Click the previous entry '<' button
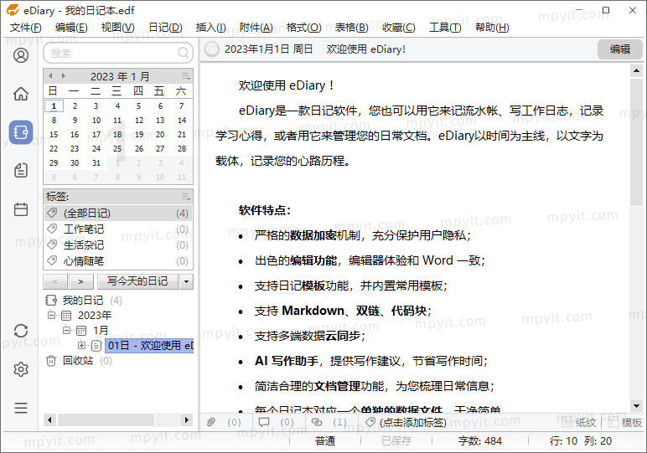647x453 pixels. pos(55,282)
